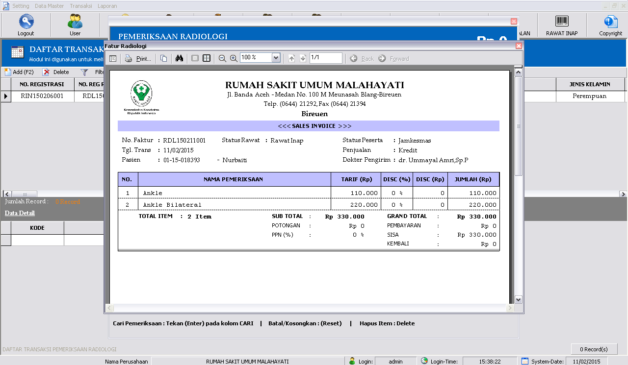Click main grid horizontal scroll right arrow

coord(623,194)
